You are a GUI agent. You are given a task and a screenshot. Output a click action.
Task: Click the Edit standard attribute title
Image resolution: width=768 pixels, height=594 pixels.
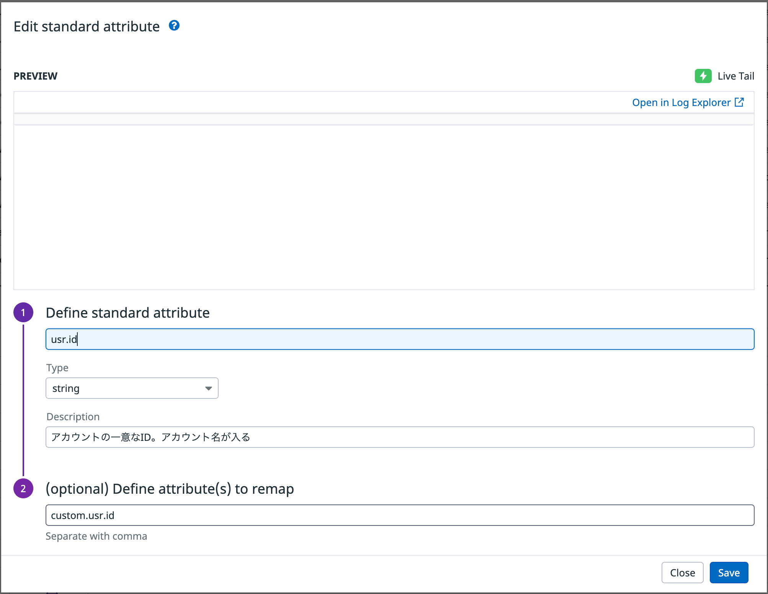pyautogui.click(x=87, y=26)
